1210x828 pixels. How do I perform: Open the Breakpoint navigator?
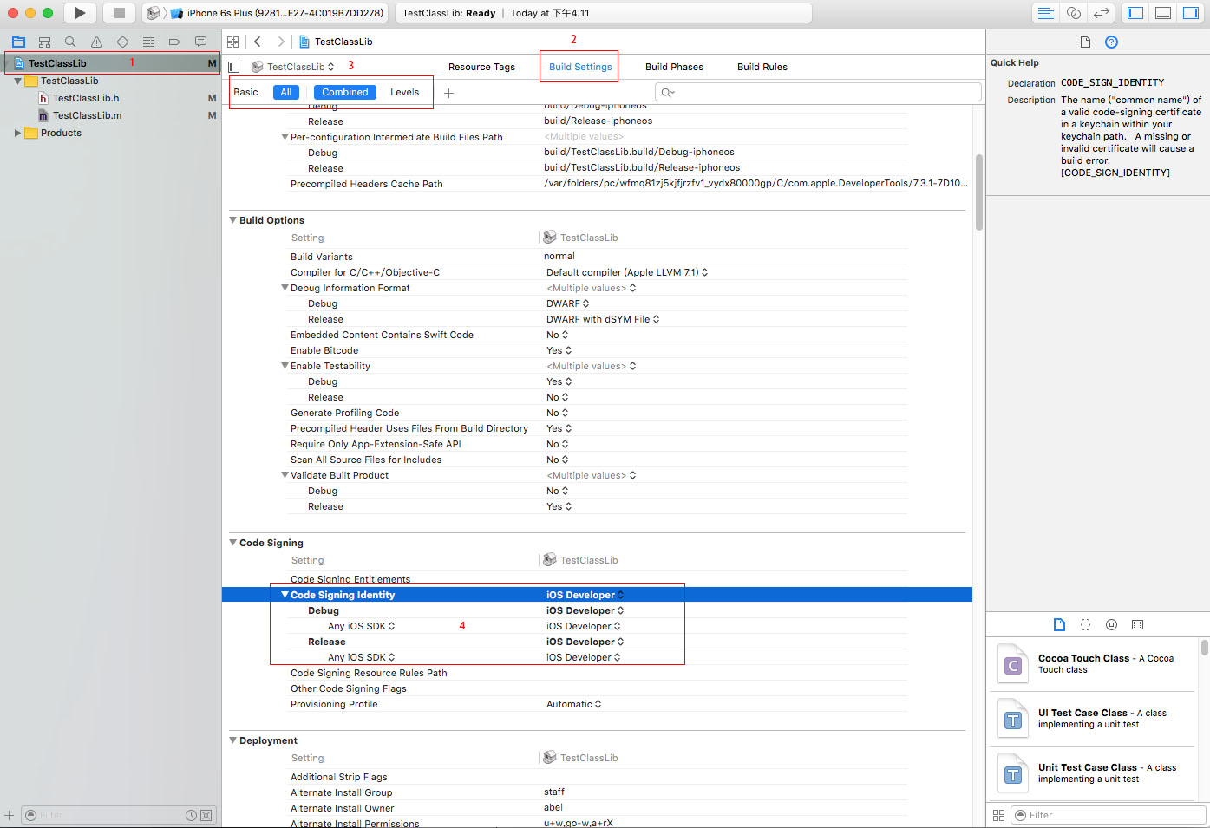tap(174, 42)
